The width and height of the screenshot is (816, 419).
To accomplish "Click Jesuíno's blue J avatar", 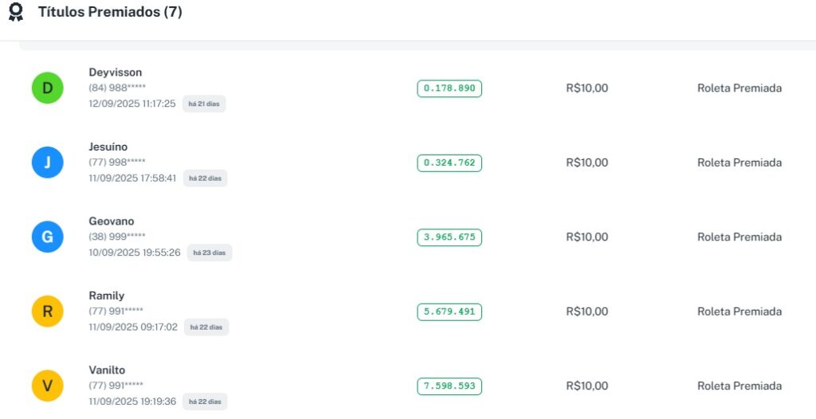I will coord(47,163).
